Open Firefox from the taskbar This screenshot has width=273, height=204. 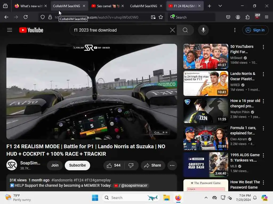178,198
